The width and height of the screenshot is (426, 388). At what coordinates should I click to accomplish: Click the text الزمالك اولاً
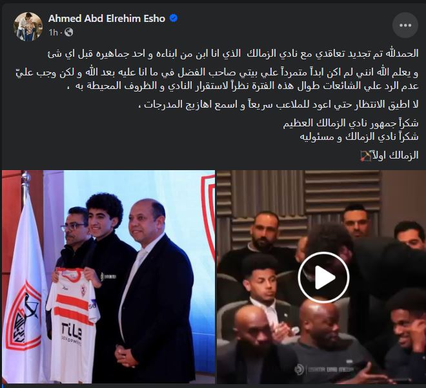tap(396, 156)
